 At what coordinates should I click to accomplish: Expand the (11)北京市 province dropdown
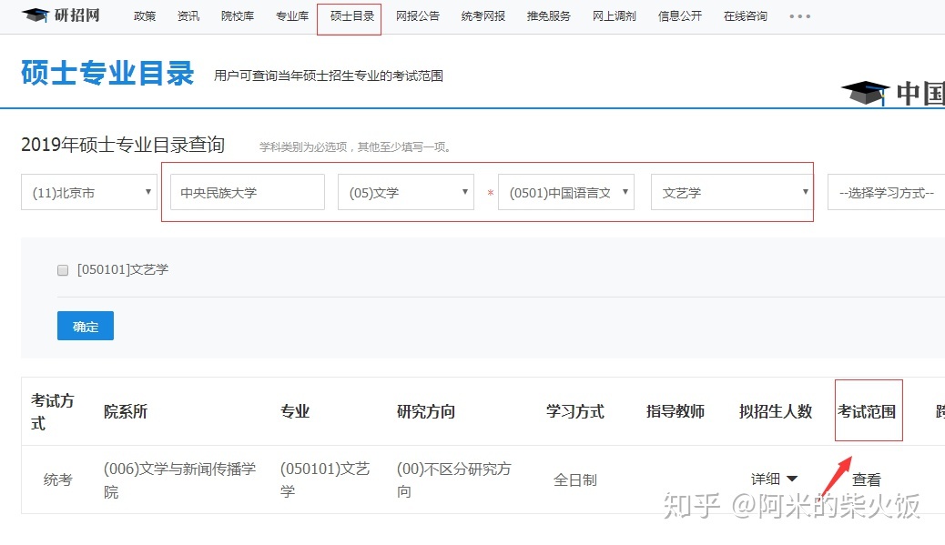[89, 193]
